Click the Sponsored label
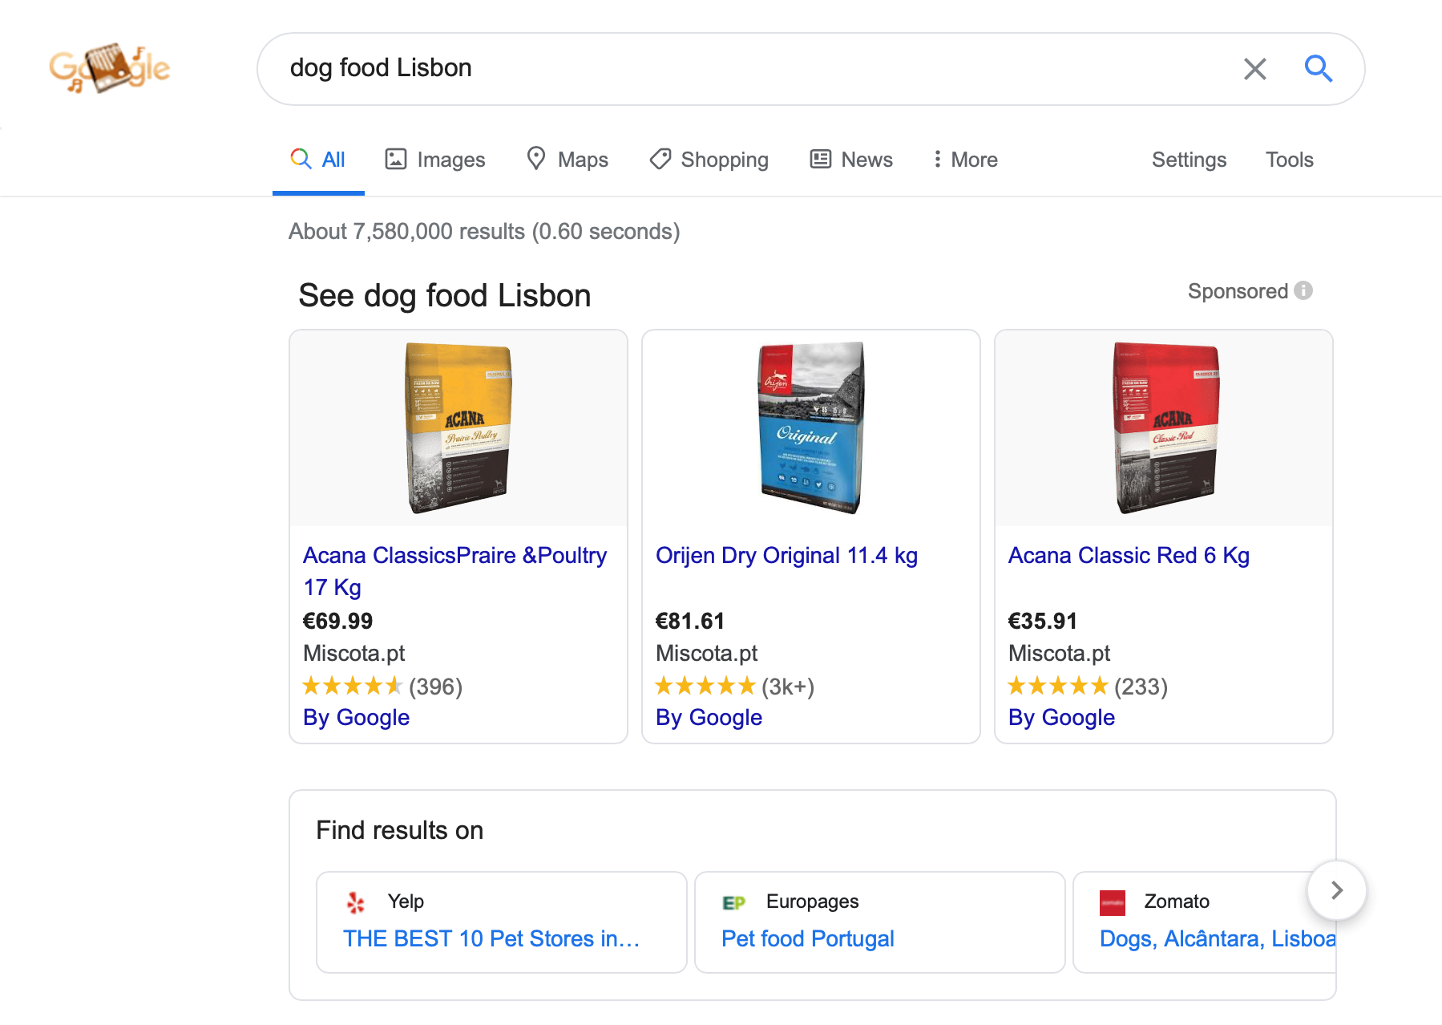 (1238, 290)
